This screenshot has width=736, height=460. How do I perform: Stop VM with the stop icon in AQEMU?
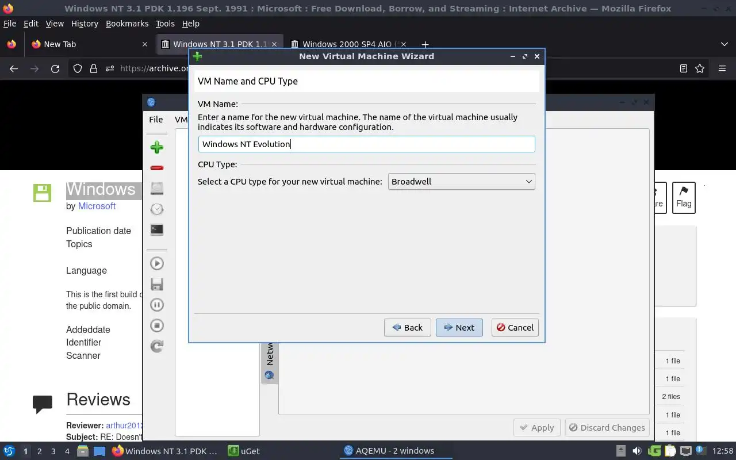coord(156,325)
